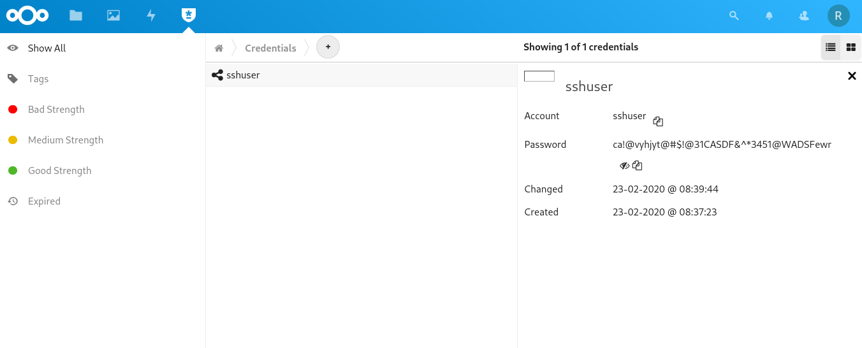
Task: Expand the Tags filter
Action: click(38, 79)
